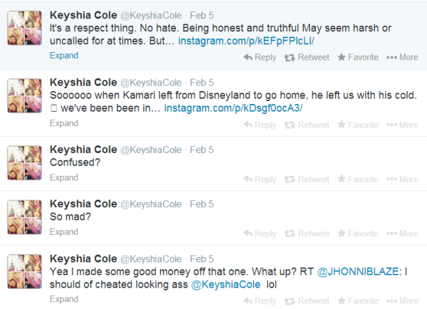This screenshot has height=309, width=427.
Task: Open More options on the first tweet
Action: point(402,57)
